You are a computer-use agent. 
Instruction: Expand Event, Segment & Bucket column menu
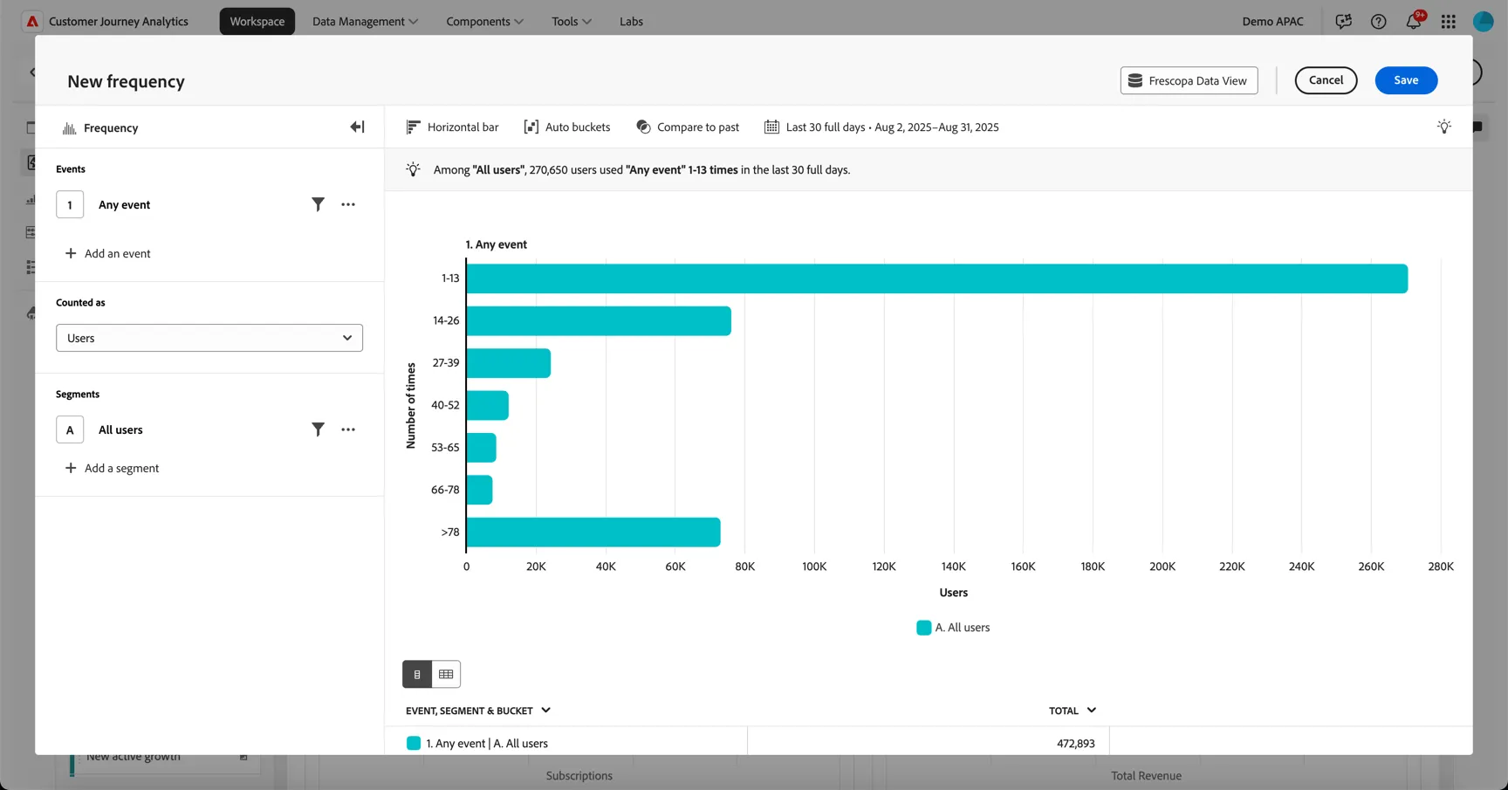pos(545,711)
